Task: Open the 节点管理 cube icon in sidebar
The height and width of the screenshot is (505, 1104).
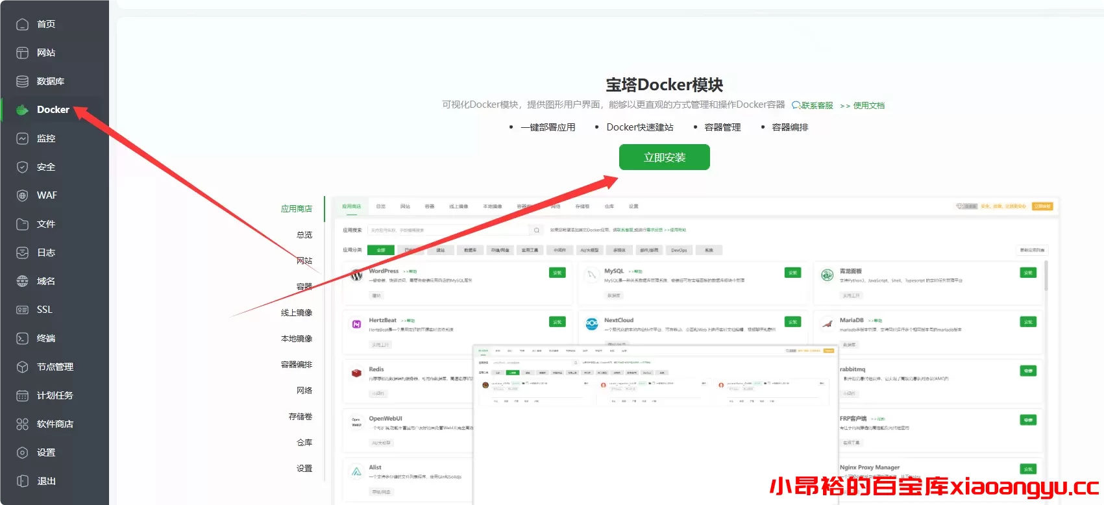Action: pos(22,367)
